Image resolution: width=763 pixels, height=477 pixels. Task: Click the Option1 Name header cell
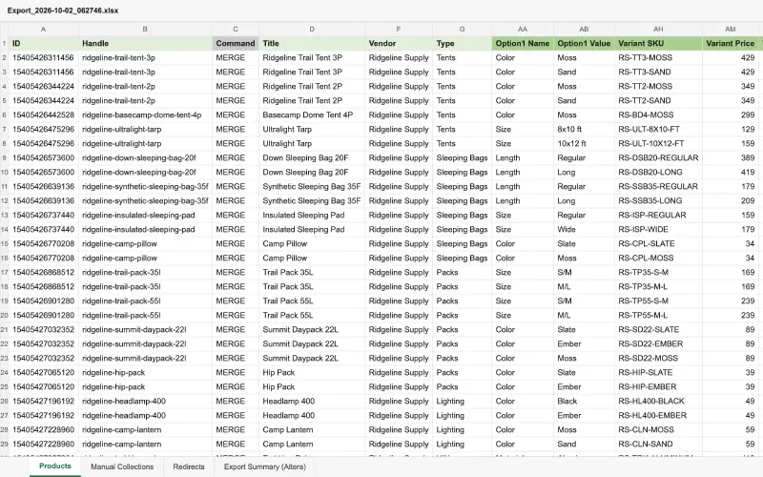523,43
